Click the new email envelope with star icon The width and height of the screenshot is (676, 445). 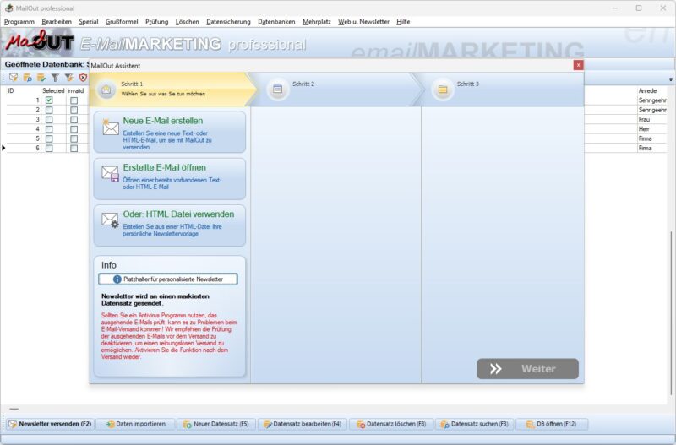pos(111,128)
